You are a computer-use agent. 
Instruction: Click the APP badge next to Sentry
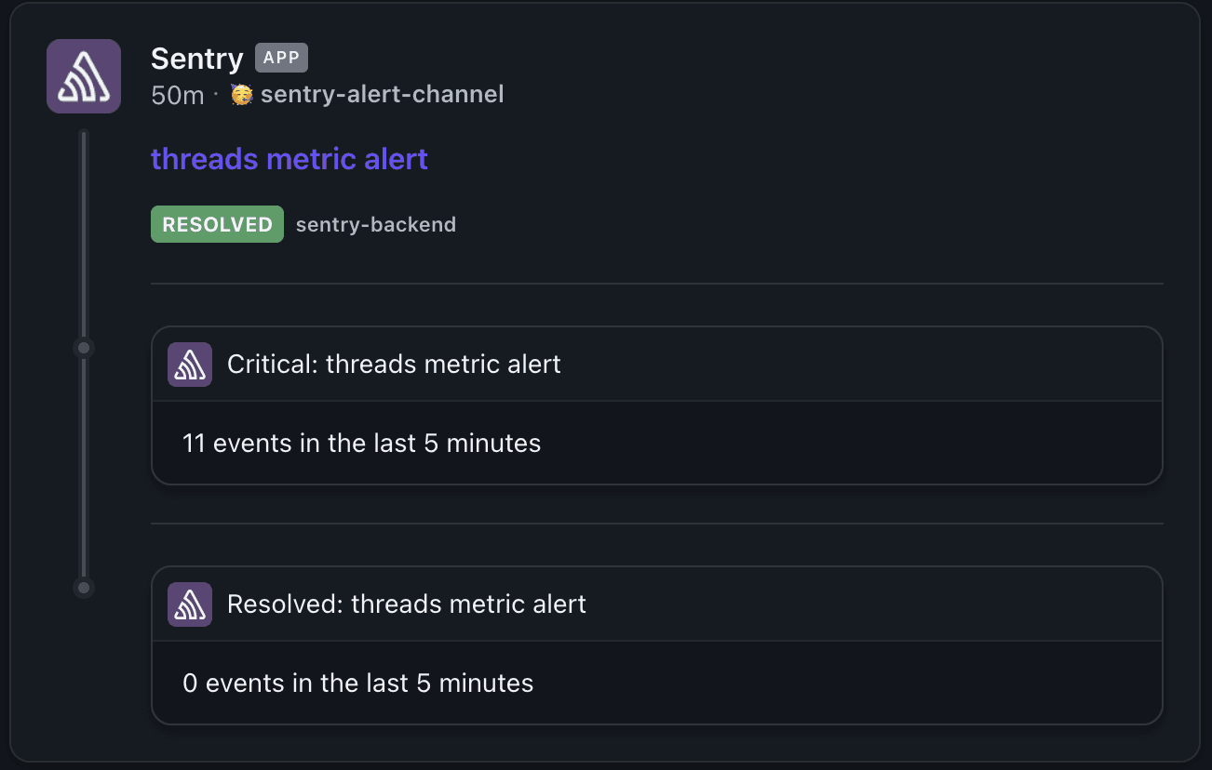pos(281,59)
